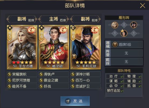This screenshot has width=149, height=108.
Task: Open the 霸业之啸 skill entry
Action: 54,80
